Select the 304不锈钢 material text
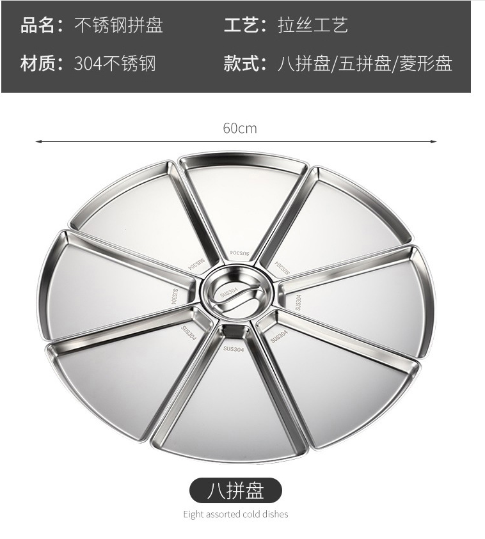Viewport: 485px width, 539px height. [115, 63]
